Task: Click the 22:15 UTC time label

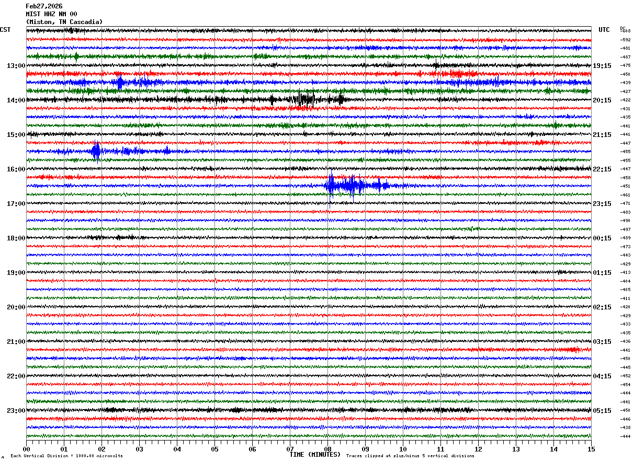Action: click(602, 169)
